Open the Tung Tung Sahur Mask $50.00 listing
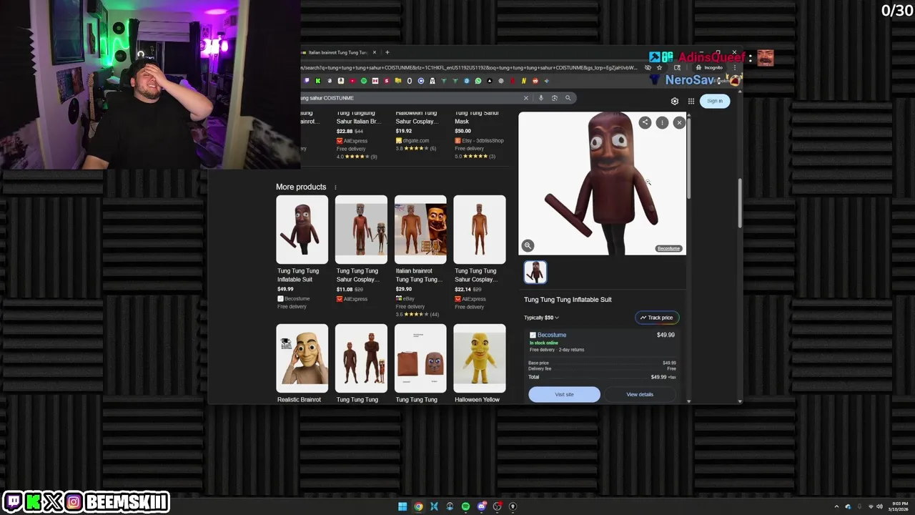The width and height of the screenshot is (915, 515). pyautogui.click(x=480, y=134)
